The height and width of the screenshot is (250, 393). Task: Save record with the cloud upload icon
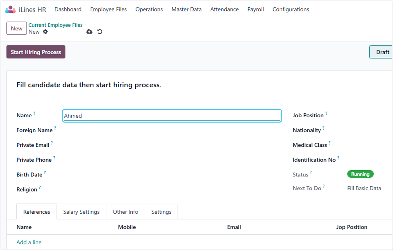click(x=89, y=32)
